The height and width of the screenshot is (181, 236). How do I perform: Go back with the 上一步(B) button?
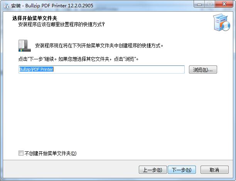[x=153, y=170]
